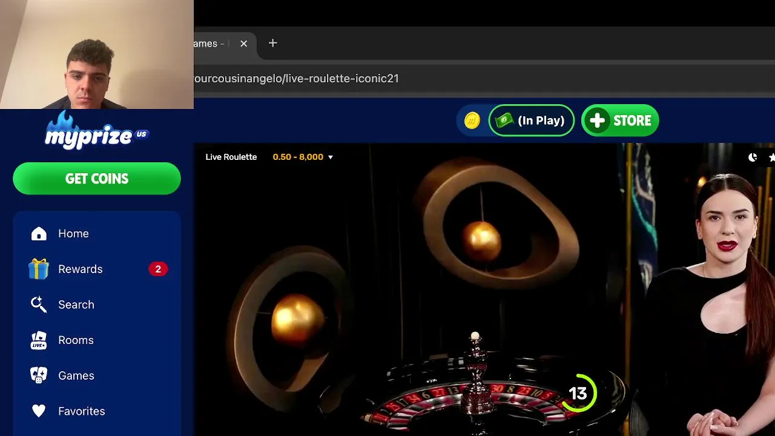Image resolution: width=775 pixels, height=436 pixels.
Task: Click the green plus icon on STORE
Action: click(598, 121)
